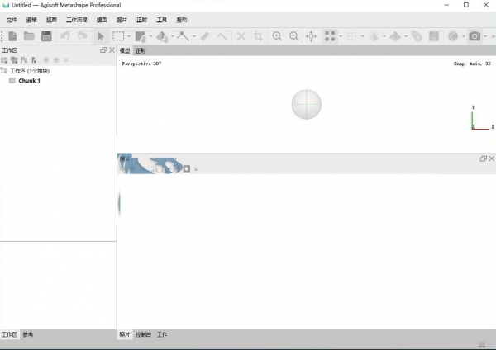Open the 模型 menu in the menu bar
This screenshot has height=350, width=496.
pyautogui.click(x=102, y=20)
